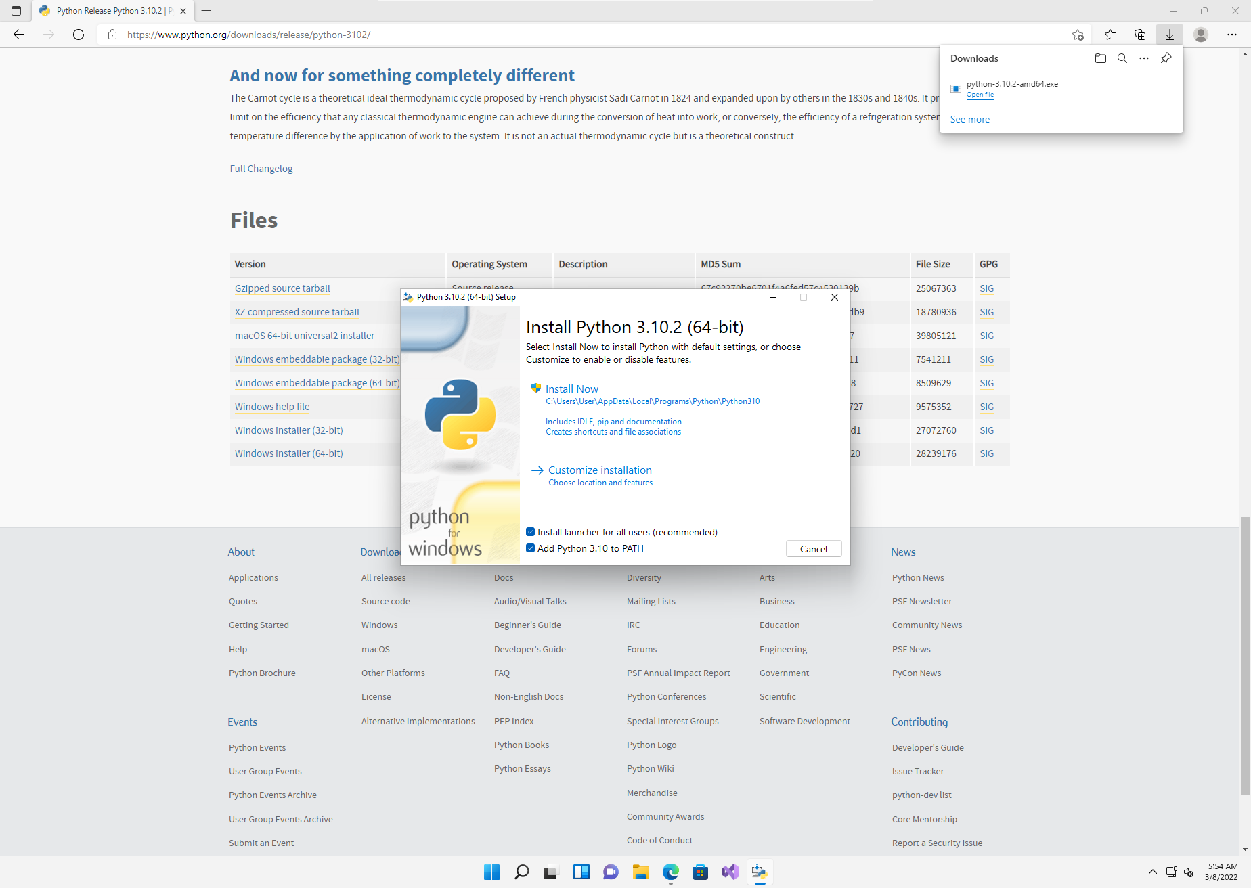Select the Python installer taskbar icon
1251x888 pixels.
[x=760, y=872]
